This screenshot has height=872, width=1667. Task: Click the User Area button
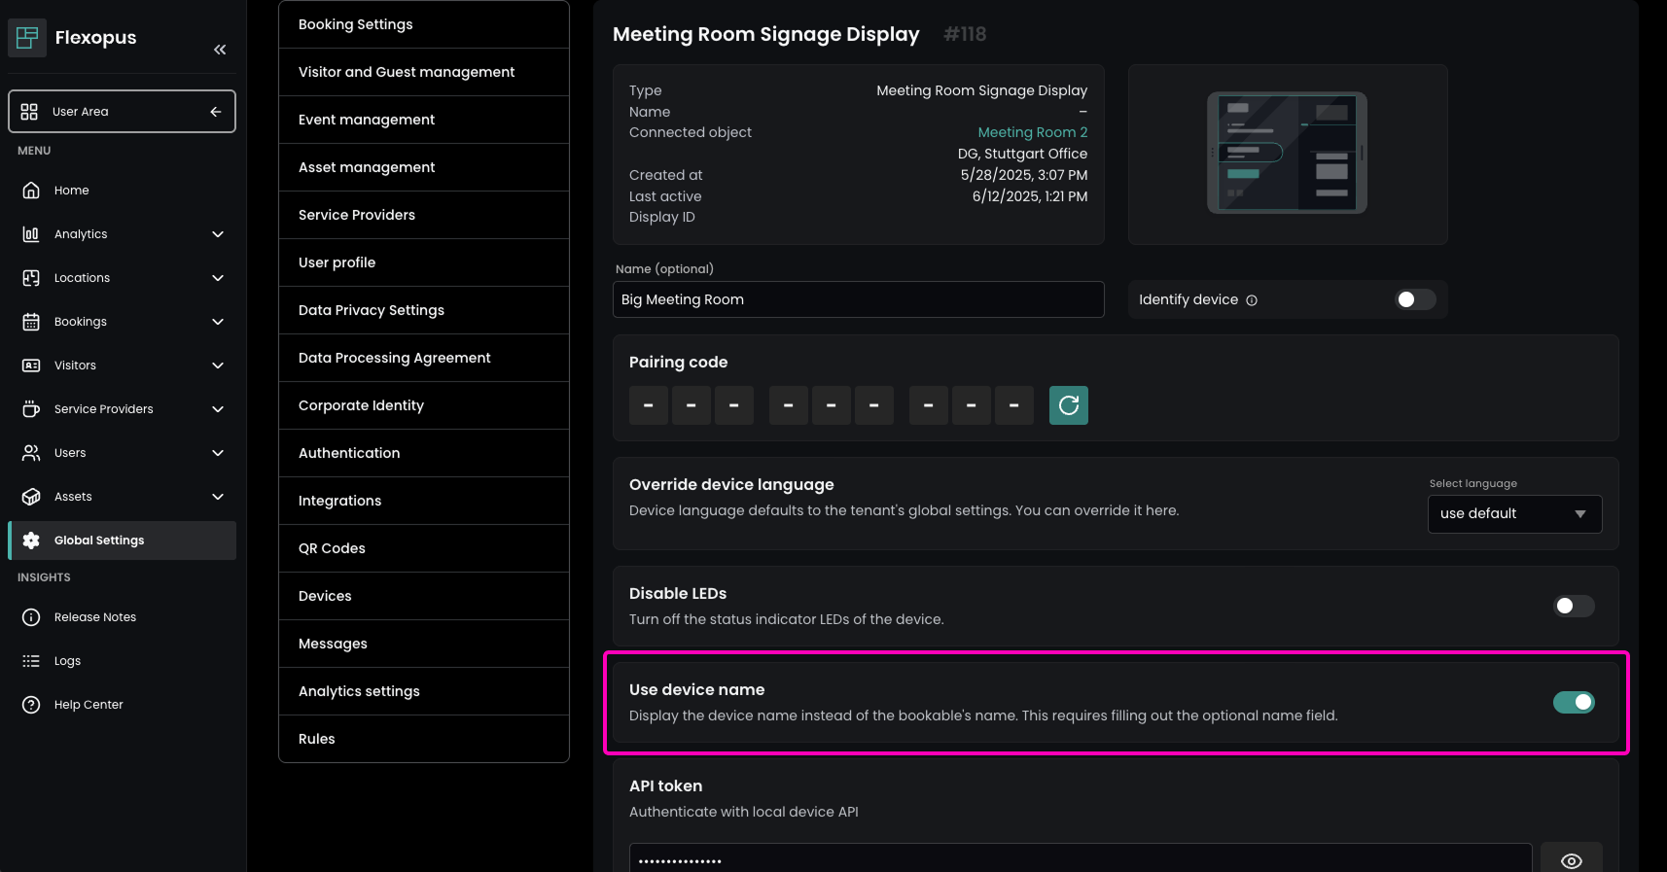122,112
